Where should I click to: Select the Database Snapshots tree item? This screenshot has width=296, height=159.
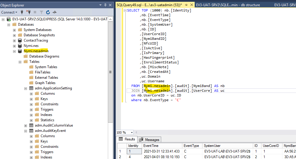[39, 35]
